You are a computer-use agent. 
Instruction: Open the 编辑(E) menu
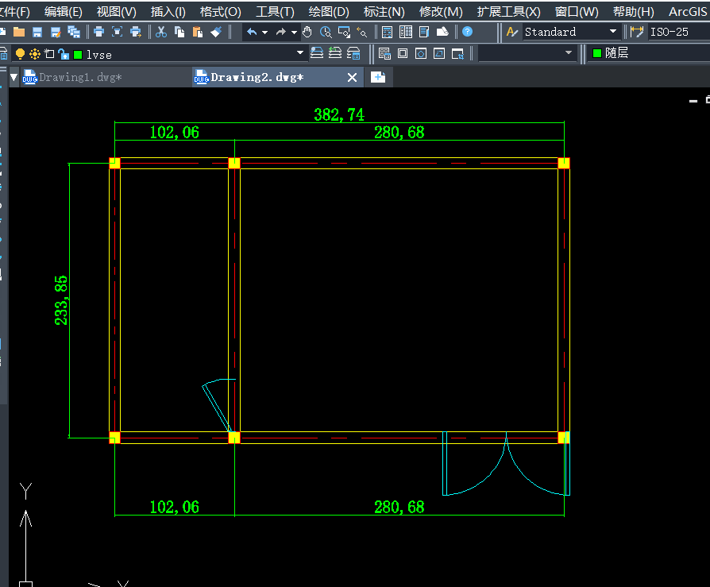[x=64, y=11]
